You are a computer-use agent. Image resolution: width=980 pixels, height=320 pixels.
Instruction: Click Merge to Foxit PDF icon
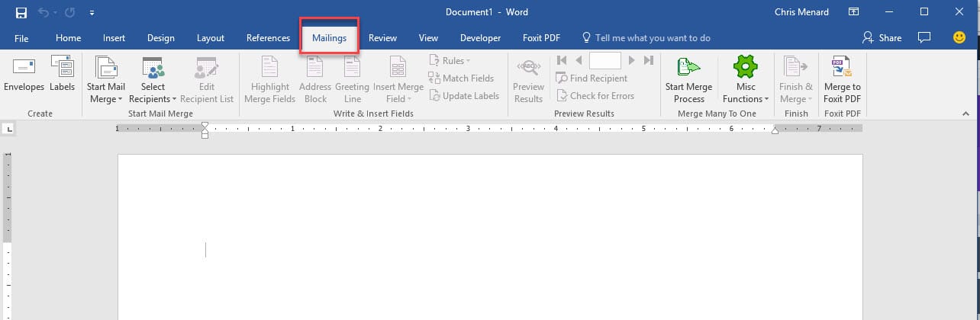click(842, 69)
